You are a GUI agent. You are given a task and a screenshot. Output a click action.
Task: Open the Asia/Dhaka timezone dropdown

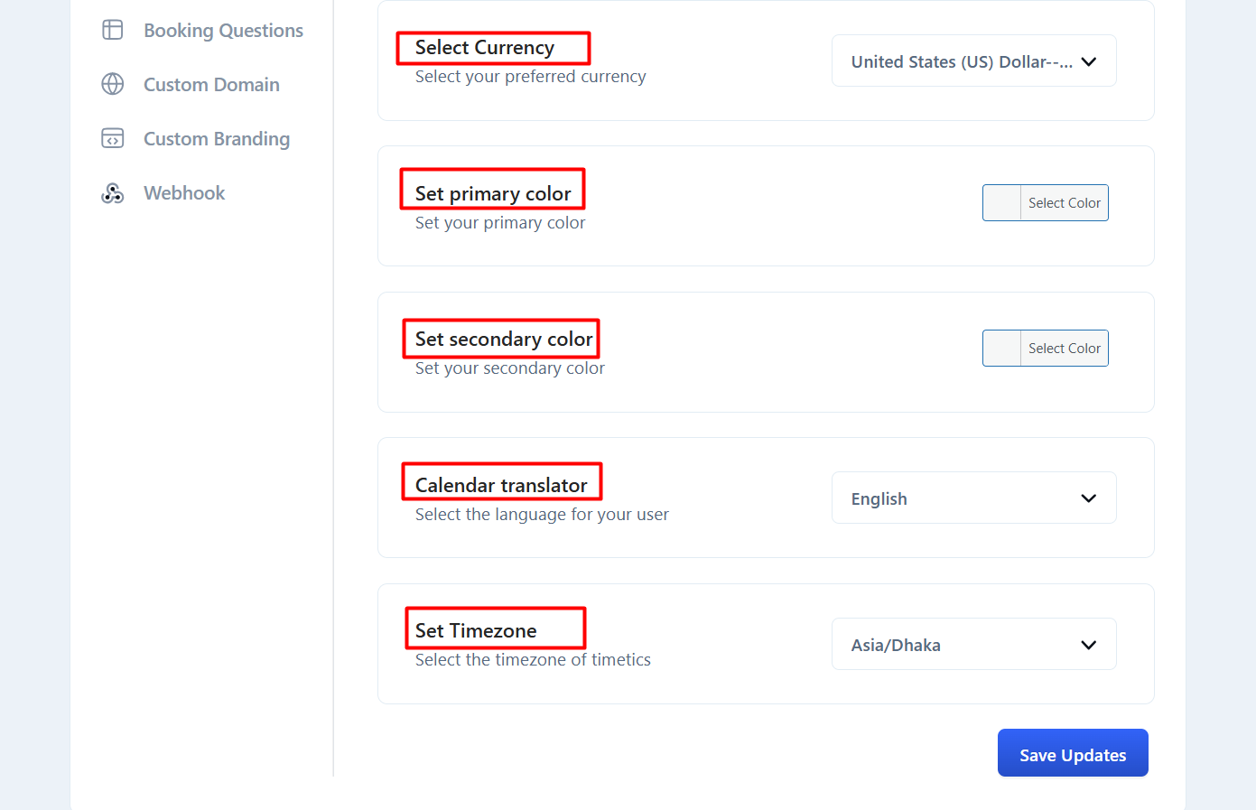[961, 645]
